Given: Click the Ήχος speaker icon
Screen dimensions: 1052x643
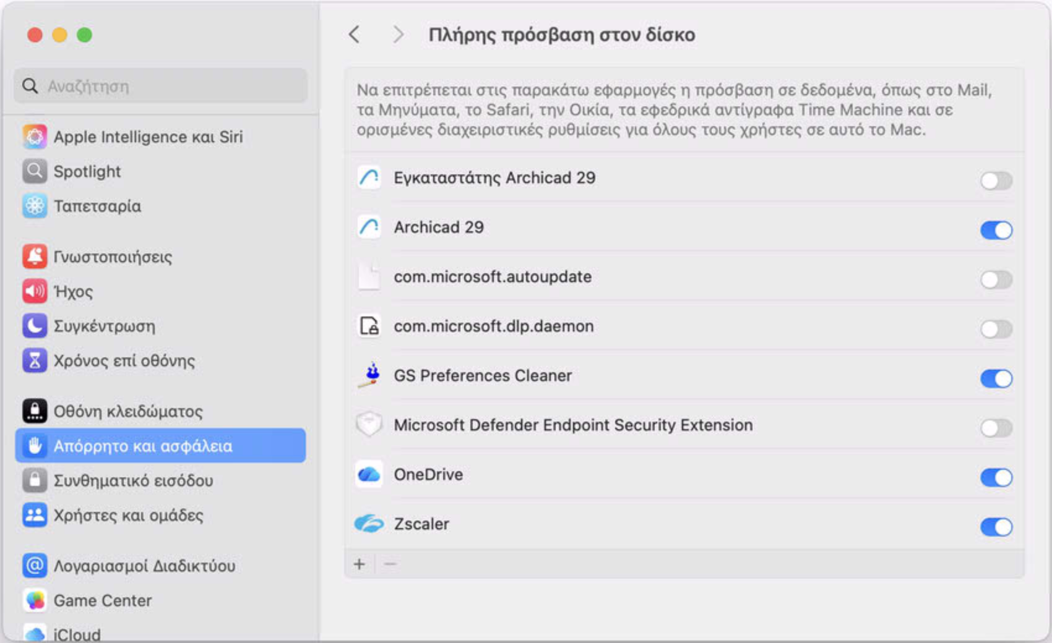Looking at the screenshot, I should click(35, 291).
